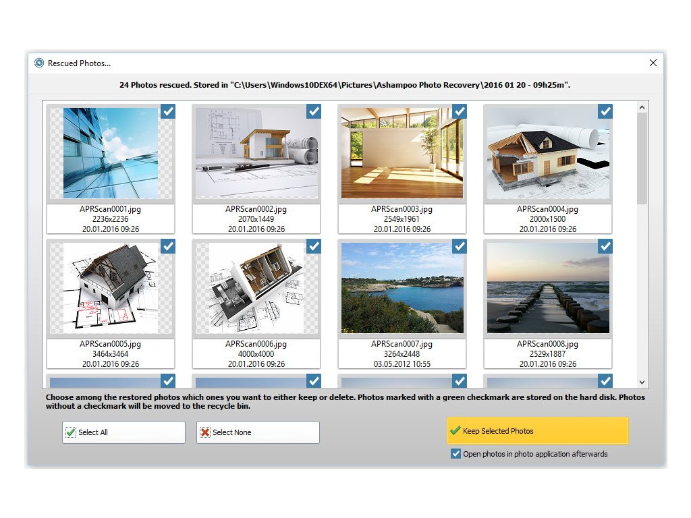Click the APRScan0003.jpg file name

[402, 209]
